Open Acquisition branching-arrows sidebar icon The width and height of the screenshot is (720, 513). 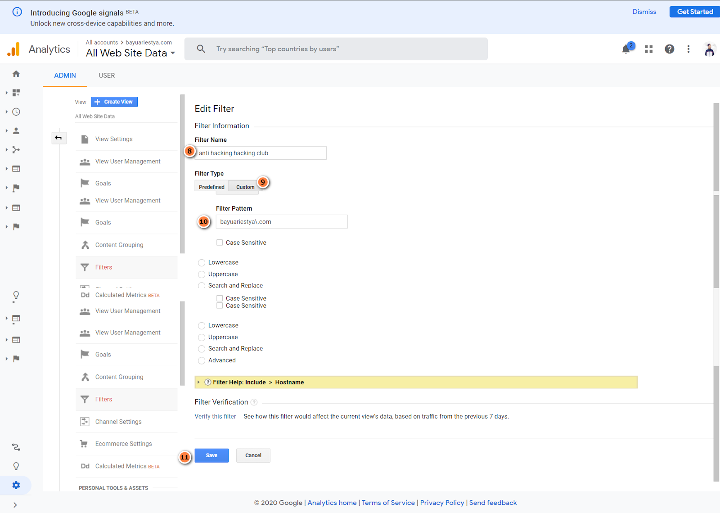pos(16,150)
